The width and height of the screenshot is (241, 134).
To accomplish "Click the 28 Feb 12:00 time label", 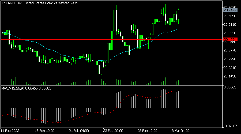I will [x=147, y=131].
